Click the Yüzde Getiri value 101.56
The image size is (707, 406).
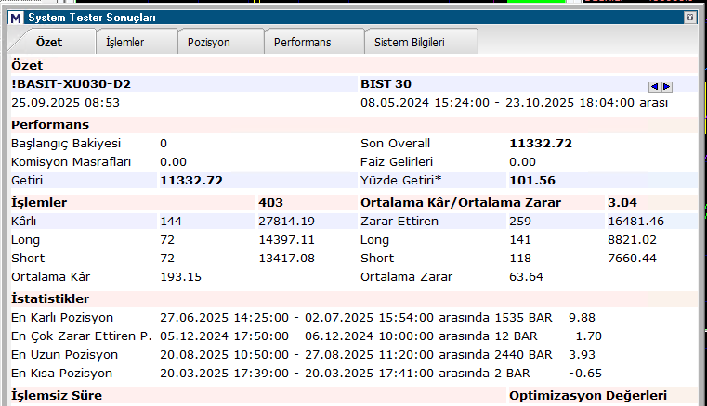tap(532, 181)
